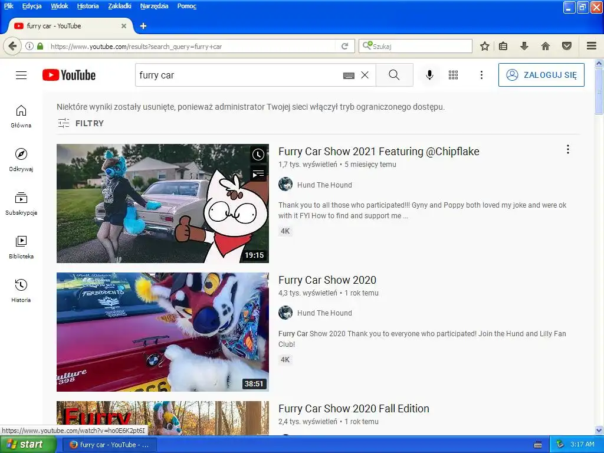Open the YouTube hamburger guide menu
The width and height of the screenshot is (604, 453).
[21, 75]
